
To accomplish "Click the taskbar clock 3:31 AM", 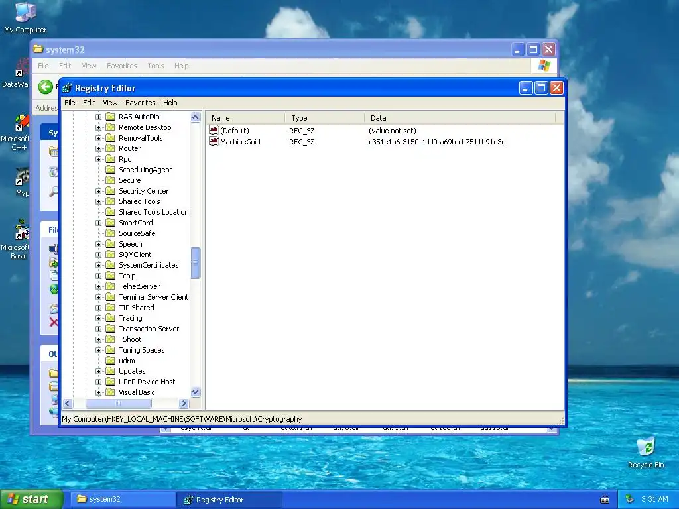I will tap(654, 499).
